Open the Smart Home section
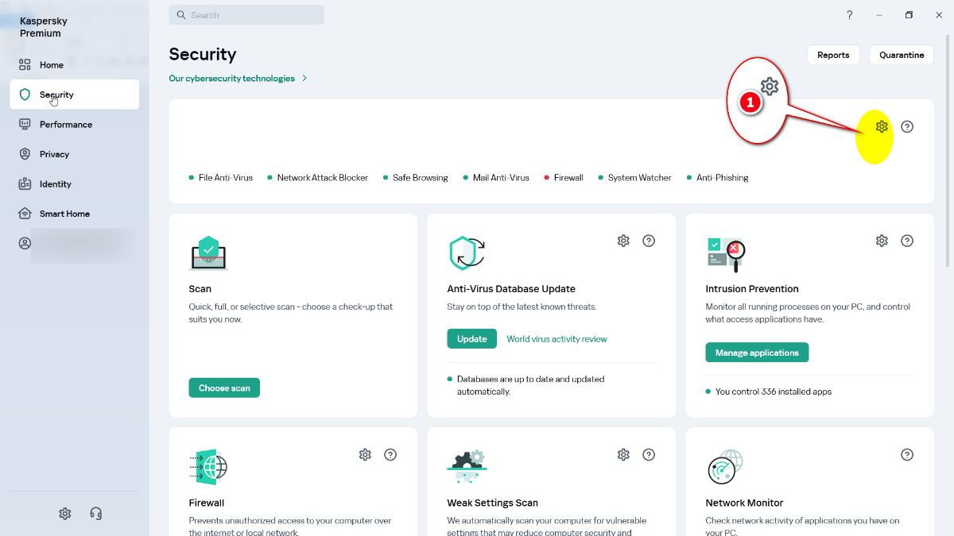Image resolution: width=954 pixels, height=536 pixels. (x=75, y=214)
